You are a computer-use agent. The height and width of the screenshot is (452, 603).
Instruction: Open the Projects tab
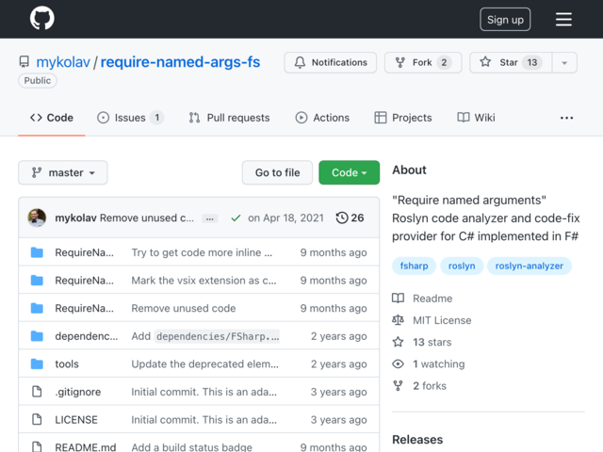pos(403,118)
